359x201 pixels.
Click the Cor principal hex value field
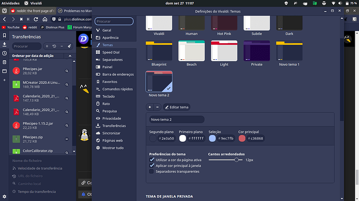click(x=255, y=138)
